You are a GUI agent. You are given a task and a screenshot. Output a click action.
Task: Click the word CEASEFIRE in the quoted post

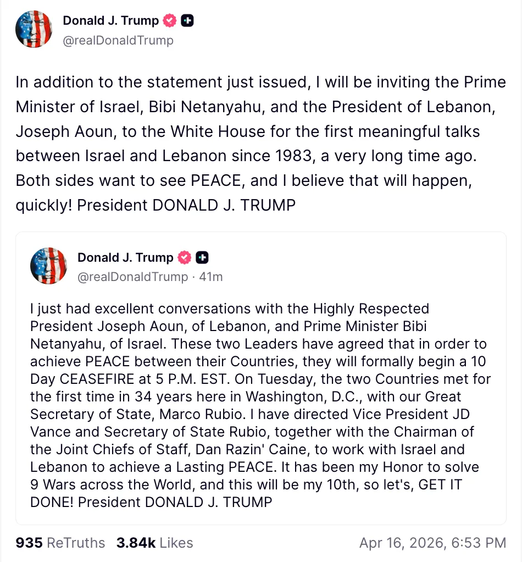(x=104, y=379)
